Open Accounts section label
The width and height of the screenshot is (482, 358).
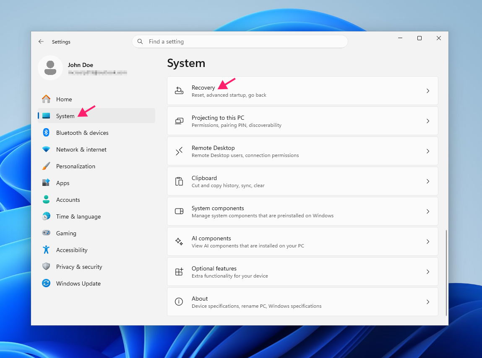pos(68,200)
